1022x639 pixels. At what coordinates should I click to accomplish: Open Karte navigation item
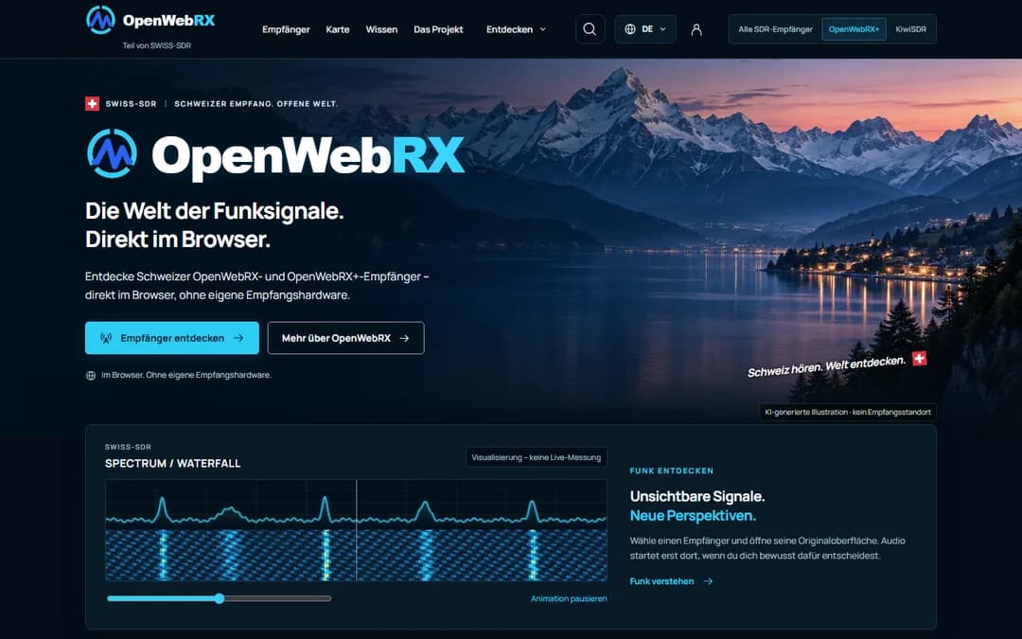(x=338, y=29)
